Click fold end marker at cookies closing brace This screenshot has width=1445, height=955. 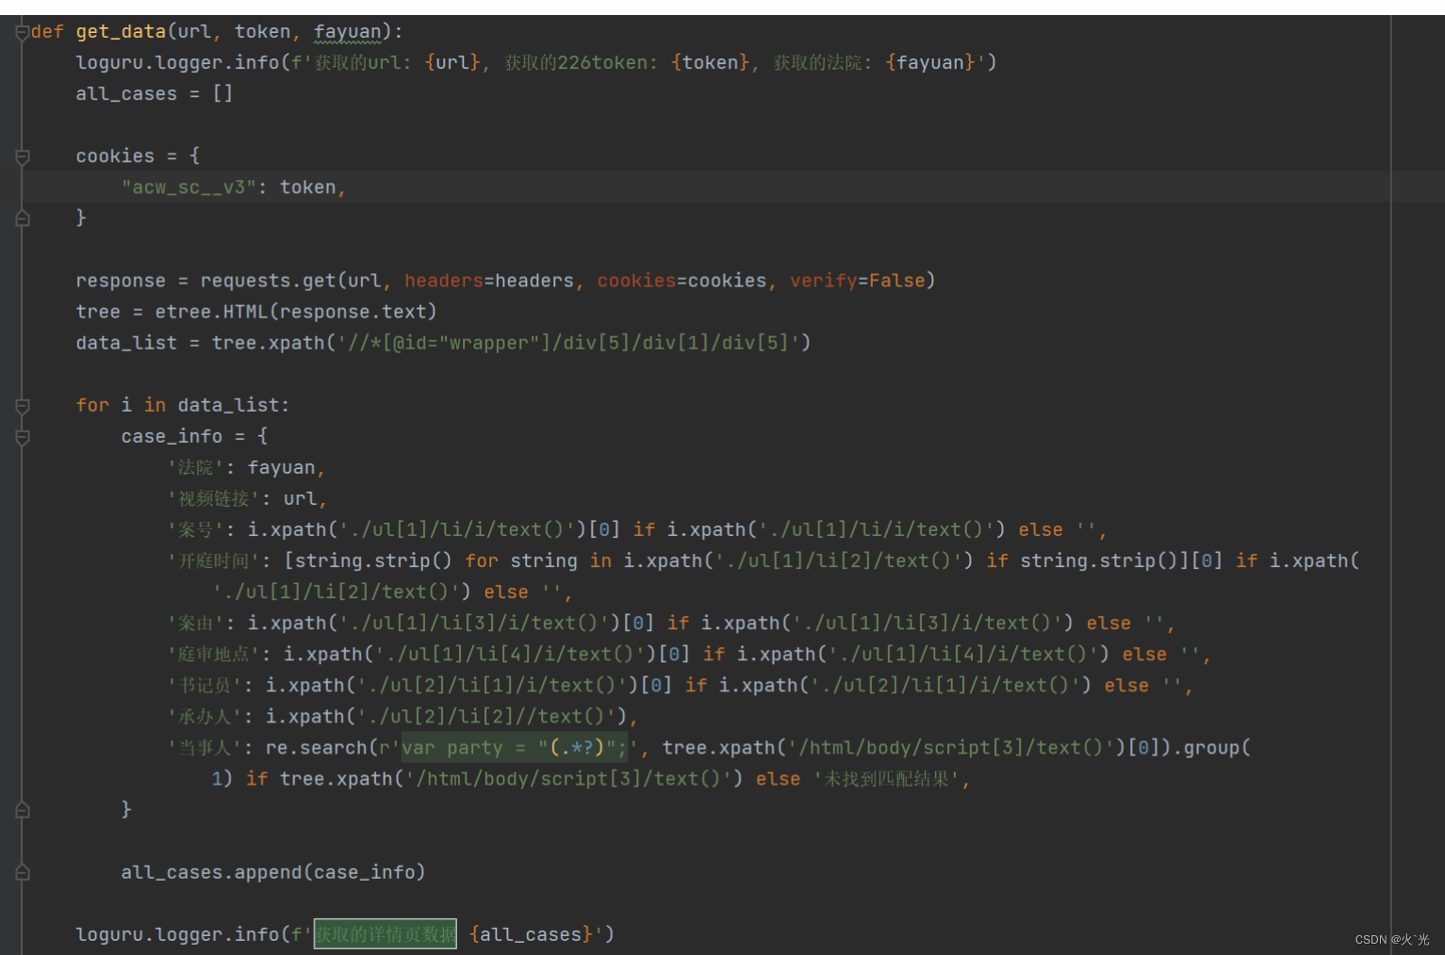pyautogui.click(x=23, y=219)
